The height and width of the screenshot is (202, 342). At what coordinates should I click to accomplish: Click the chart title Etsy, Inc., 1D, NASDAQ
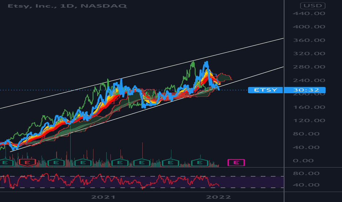coord(67,6)
